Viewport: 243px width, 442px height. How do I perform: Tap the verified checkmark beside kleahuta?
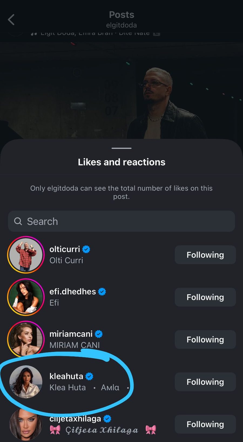(x=89, y=376)
